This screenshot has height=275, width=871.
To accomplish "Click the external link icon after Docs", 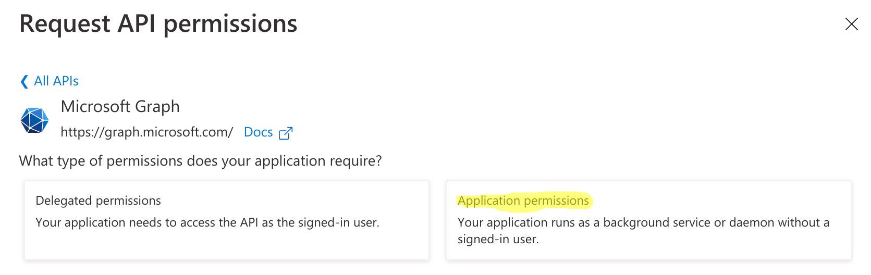I will click(286, 133).
